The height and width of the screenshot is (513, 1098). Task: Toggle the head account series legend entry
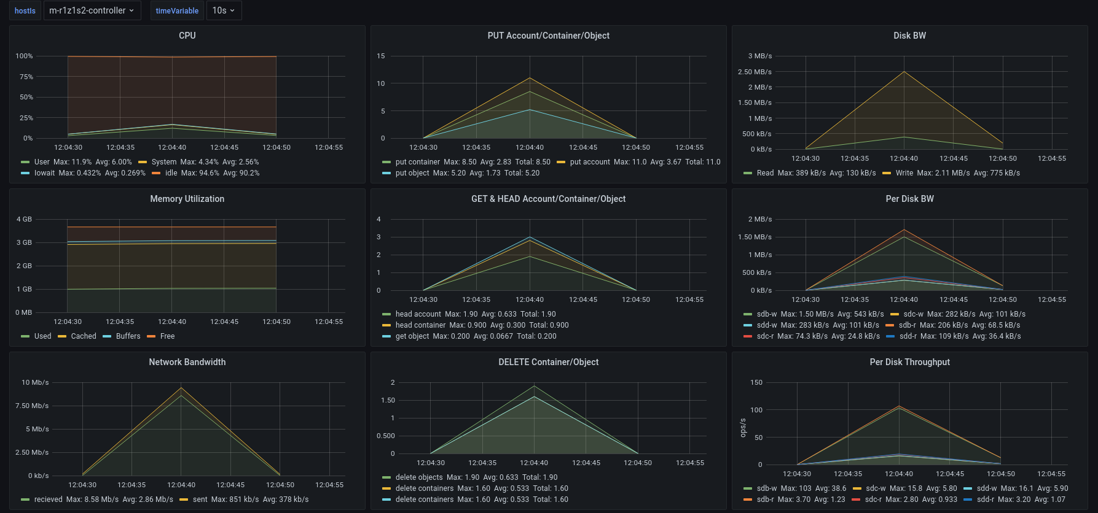[x=418, y=314]
